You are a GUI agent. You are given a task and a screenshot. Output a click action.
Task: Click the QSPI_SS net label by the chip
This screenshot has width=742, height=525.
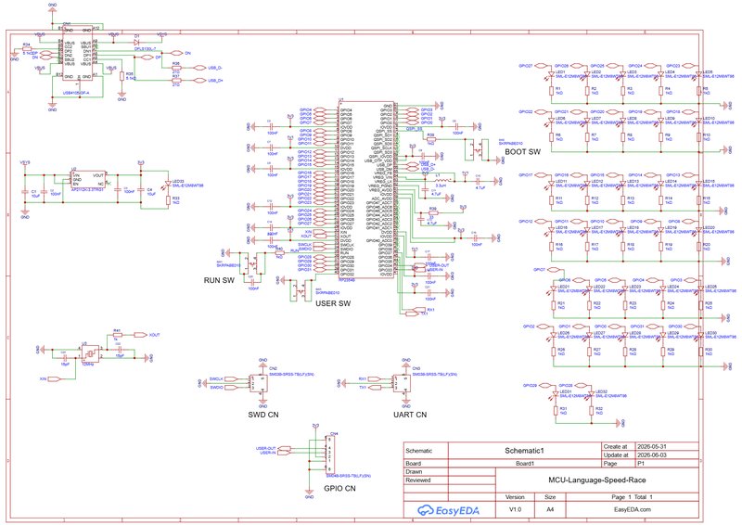coord(414,128)
